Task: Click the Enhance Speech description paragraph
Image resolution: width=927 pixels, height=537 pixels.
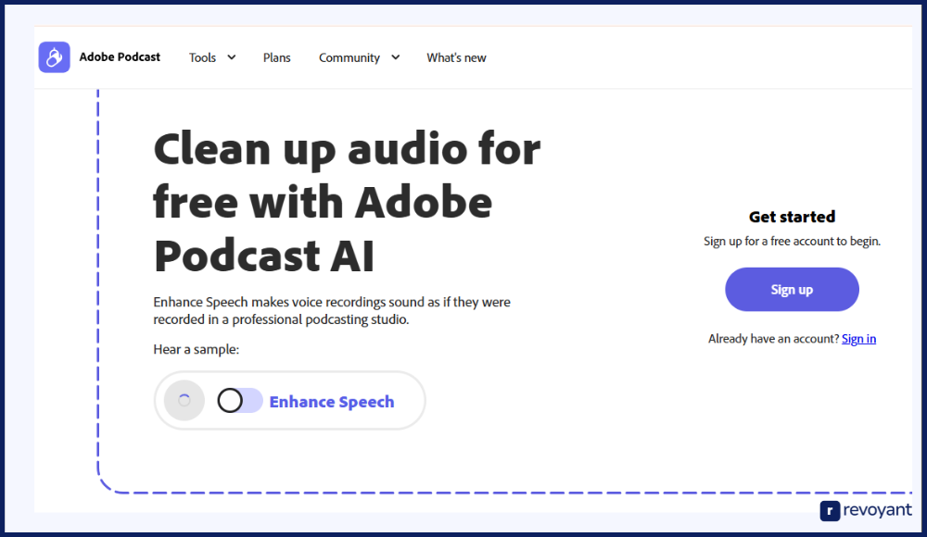Action: (332, 311)
